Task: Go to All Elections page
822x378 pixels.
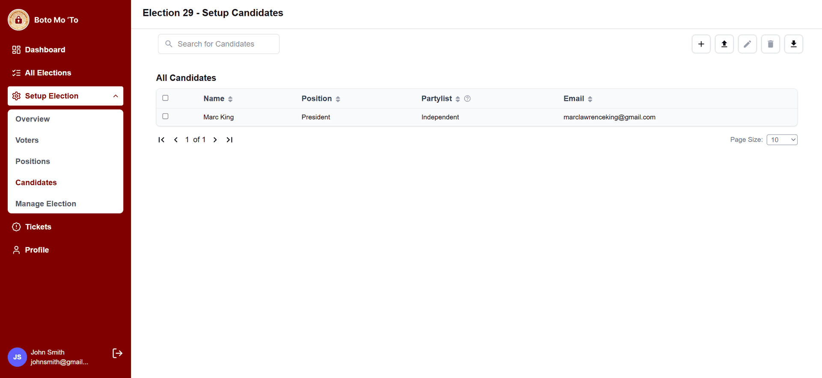Action: 48,73
